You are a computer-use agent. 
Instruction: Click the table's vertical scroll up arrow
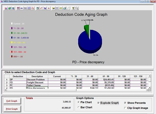(150, 76)
